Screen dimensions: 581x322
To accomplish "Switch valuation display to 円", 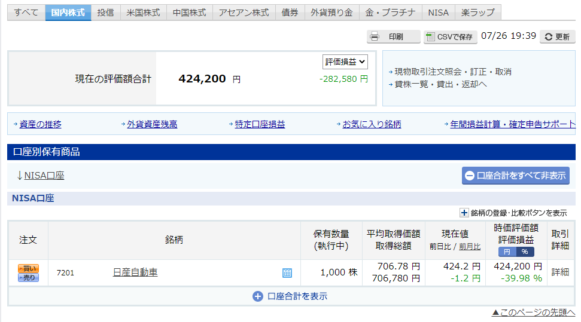I will click(x=507, y=252).
